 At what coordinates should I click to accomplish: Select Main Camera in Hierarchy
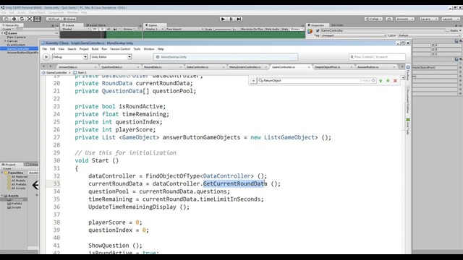16,37
